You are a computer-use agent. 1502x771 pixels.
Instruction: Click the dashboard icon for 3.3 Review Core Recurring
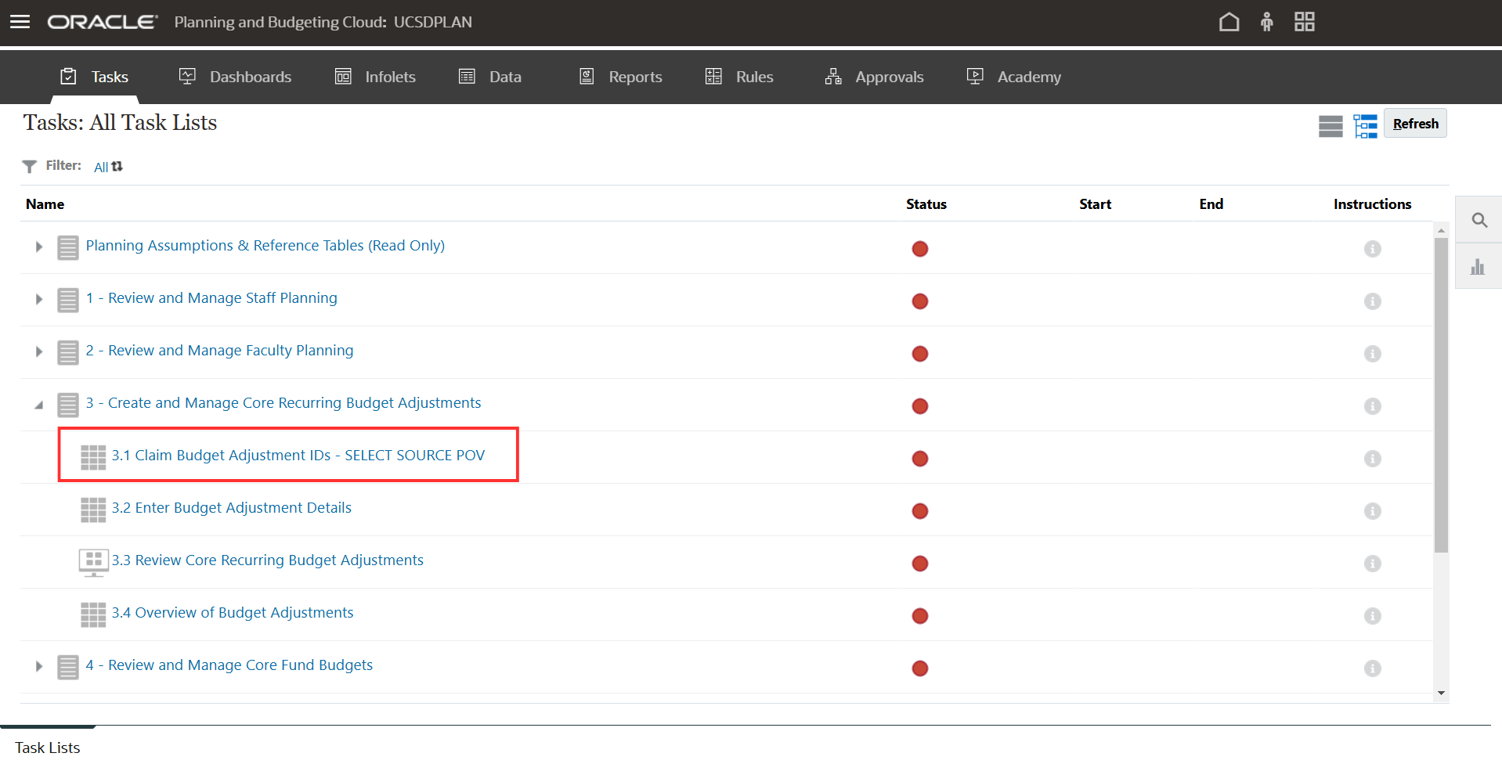[93, 562]
